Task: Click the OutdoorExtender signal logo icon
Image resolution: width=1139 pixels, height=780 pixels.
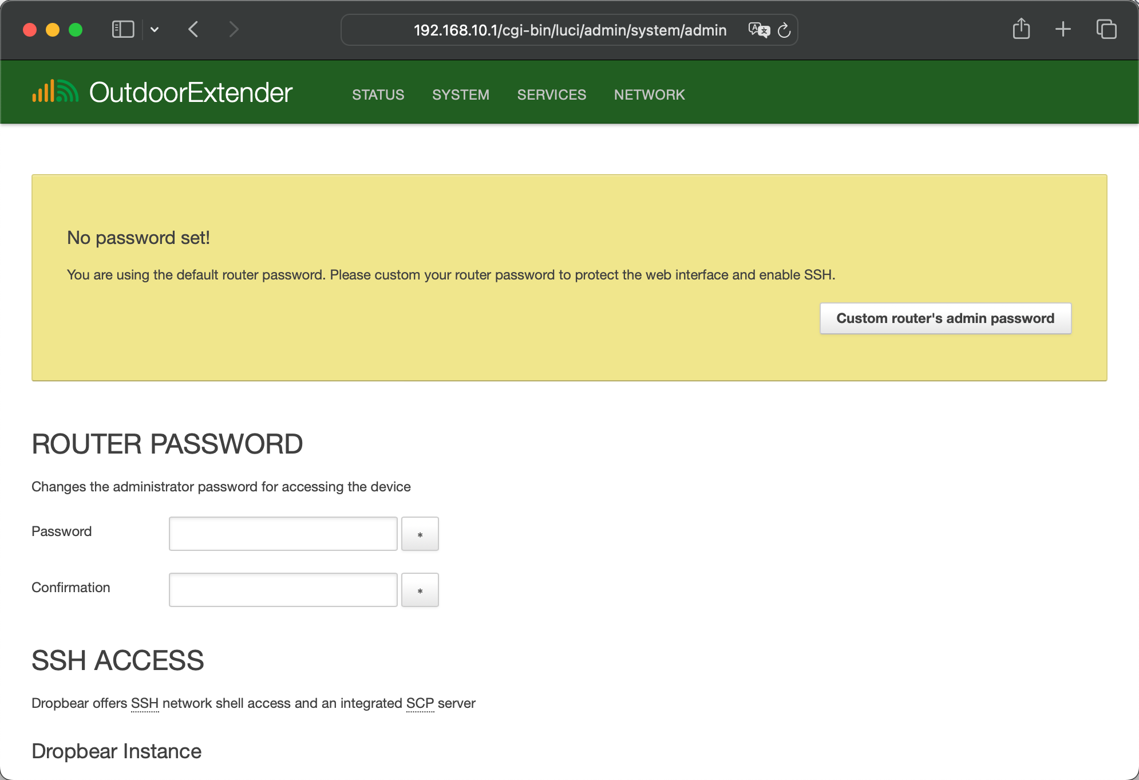Action: click(55, 92)
